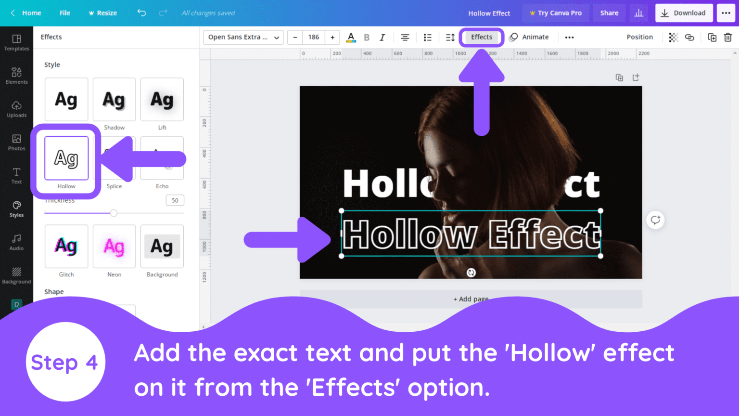The width and height of the screenshot is (739, 416).
Task: Expand the toolbar overflow menu
Action: (569, 37)
